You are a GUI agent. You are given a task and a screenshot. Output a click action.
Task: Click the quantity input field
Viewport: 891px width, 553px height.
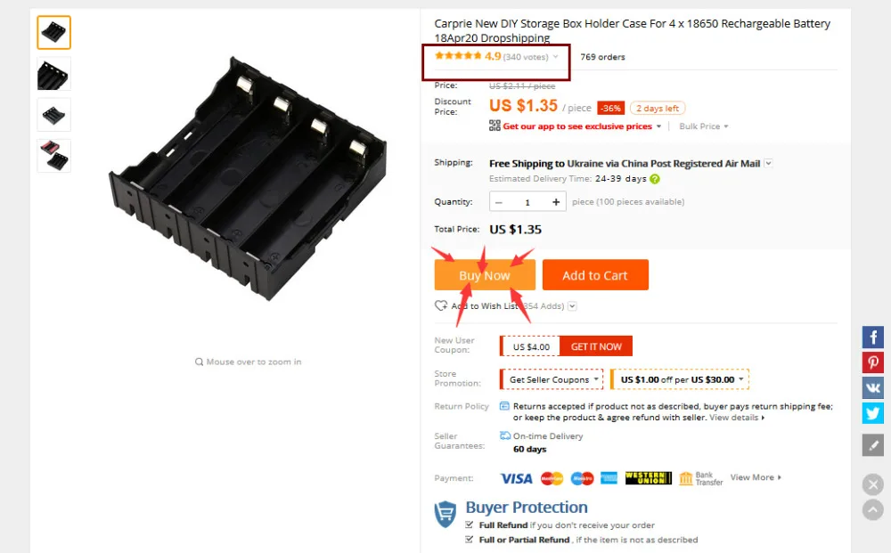click(x=527, y=202)
